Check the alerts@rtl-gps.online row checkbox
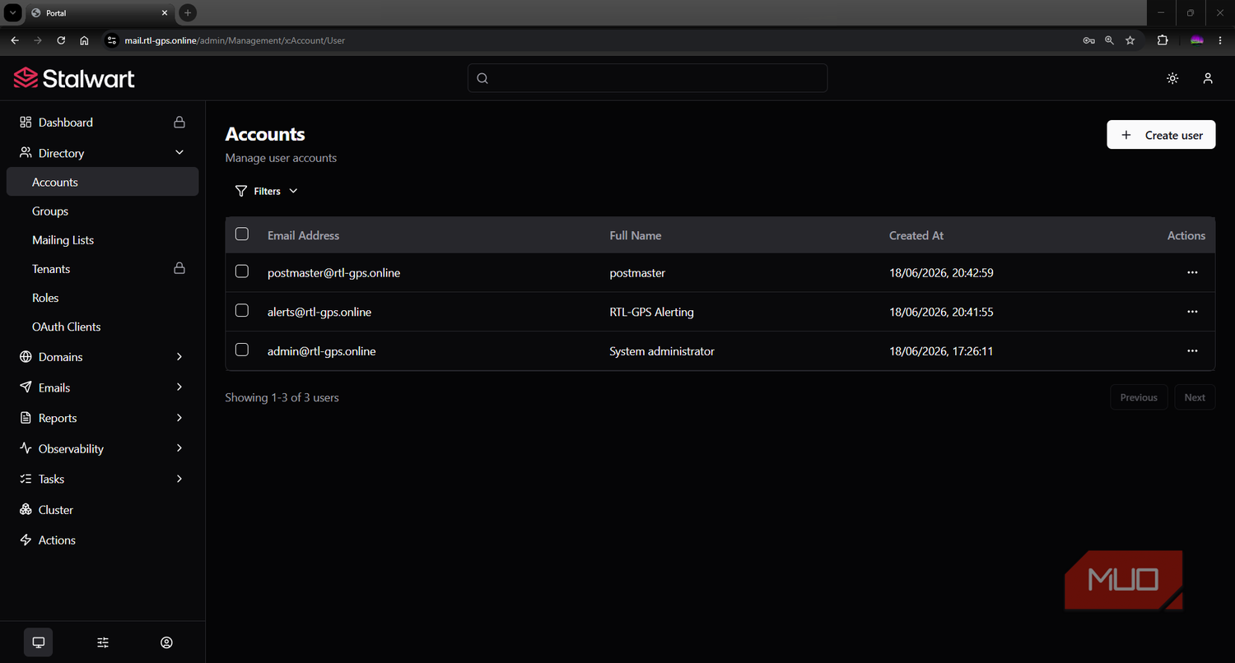Image resolution: width=1235 pixels, height=663 pixels. click(242, 310)
